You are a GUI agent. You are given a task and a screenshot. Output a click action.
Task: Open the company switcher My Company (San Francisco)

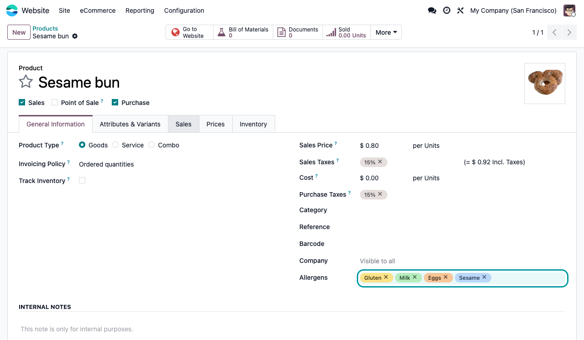point(513,10)
